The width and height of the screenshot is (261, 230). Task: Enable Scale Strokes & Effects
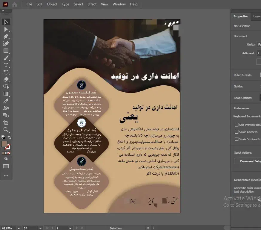pos(237,139)
